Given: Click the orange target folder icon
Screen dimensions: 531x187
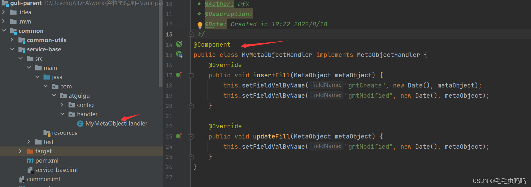Looking at the screenshot, I should pos(30,151).
